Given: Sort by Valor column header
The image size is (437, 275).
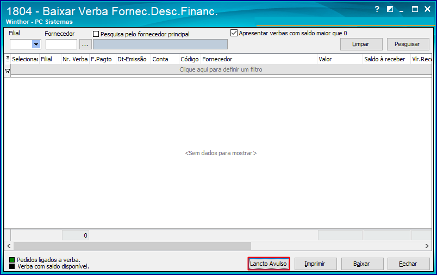Looking at the screenshot, I should (340, 59).
